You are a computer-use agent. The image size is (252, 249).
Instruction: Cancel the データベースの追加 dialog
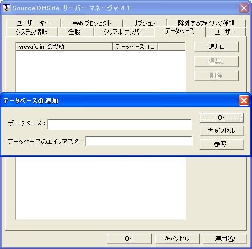(x=222, y=131)
